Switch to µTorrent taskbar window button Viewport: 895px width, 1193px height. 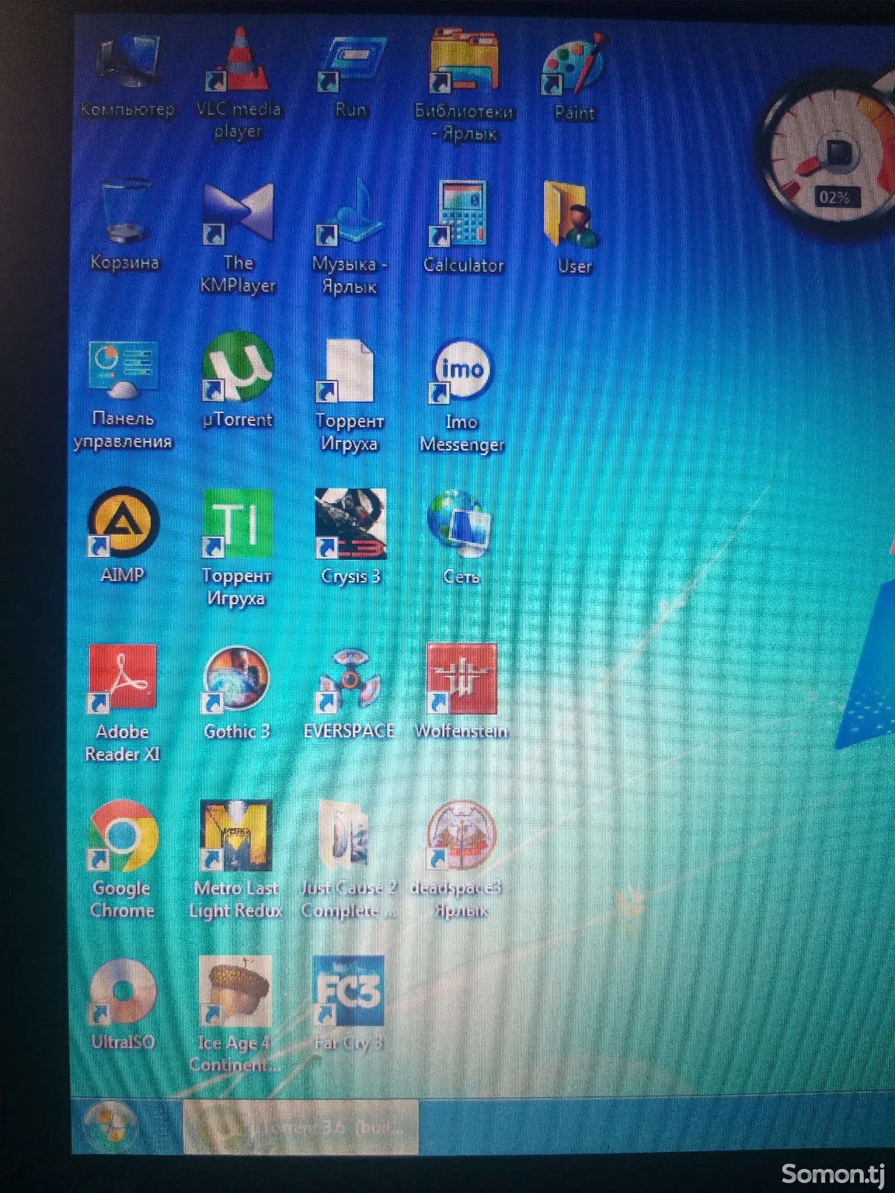click(301, 1126)
